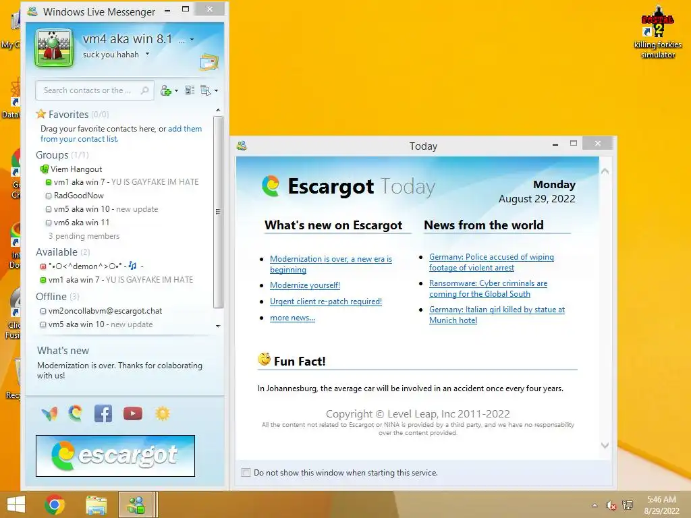Click the escargot banner advertisement

(x=115, y=456)
